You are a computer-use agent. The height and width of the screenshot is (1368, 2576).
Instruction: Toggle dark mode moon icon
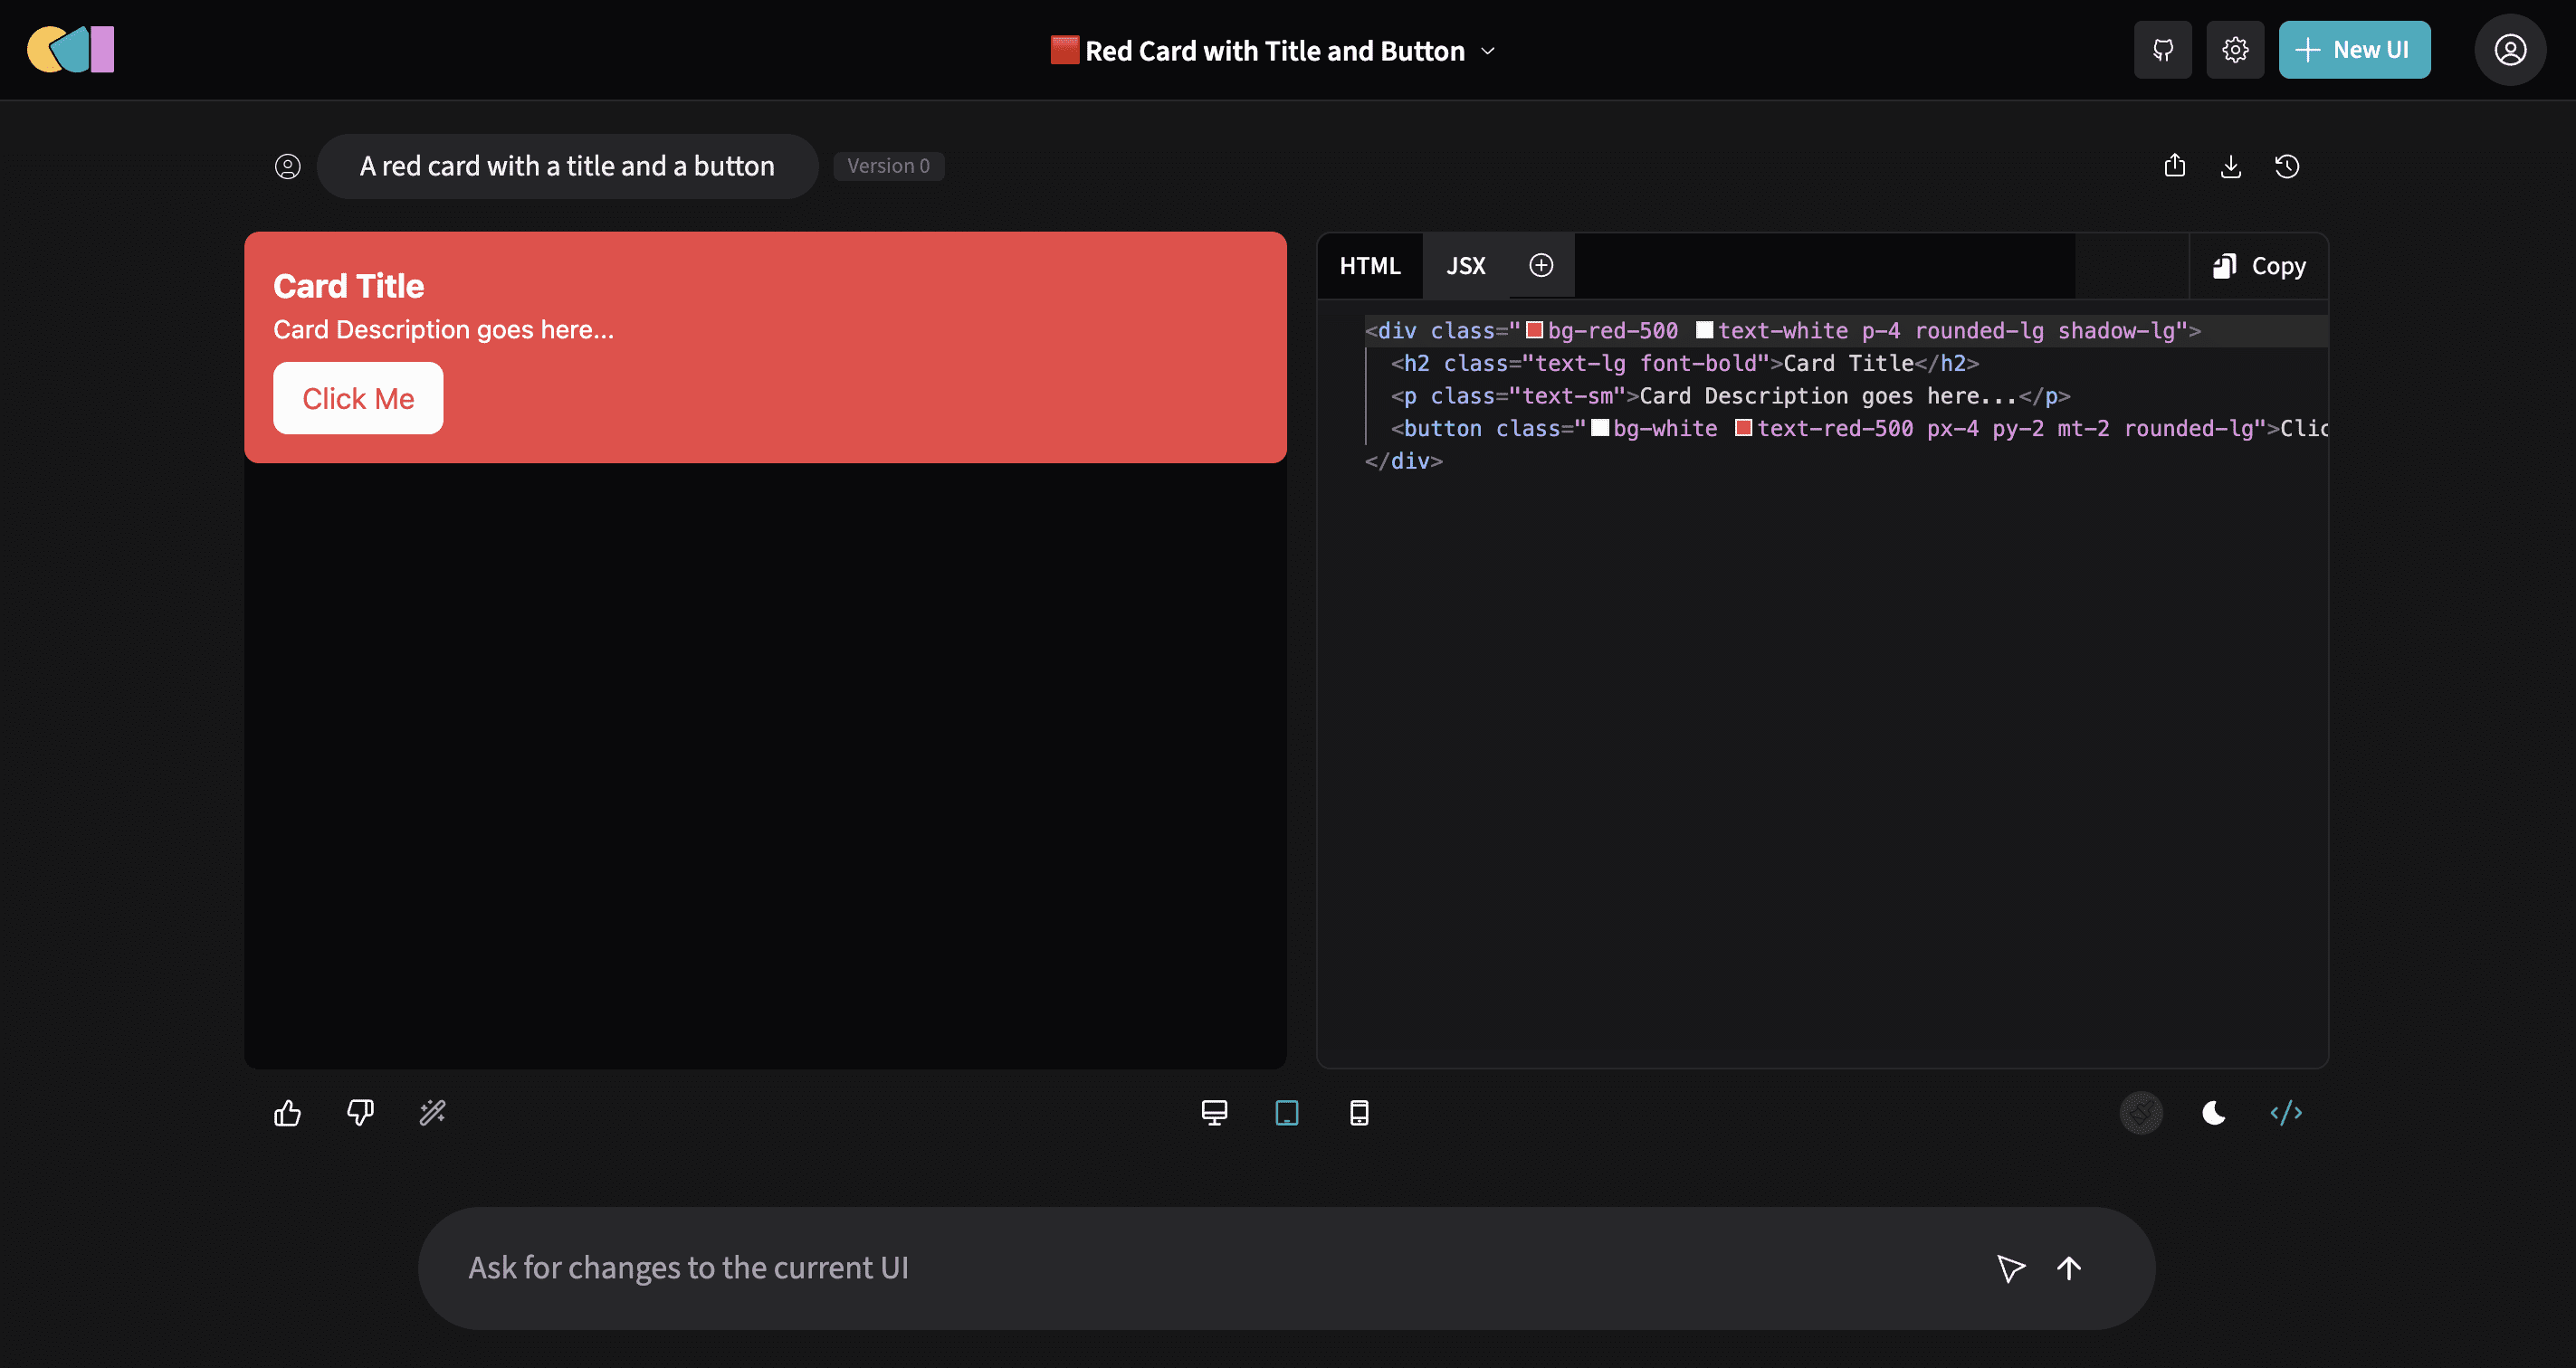point(2213,1112)
